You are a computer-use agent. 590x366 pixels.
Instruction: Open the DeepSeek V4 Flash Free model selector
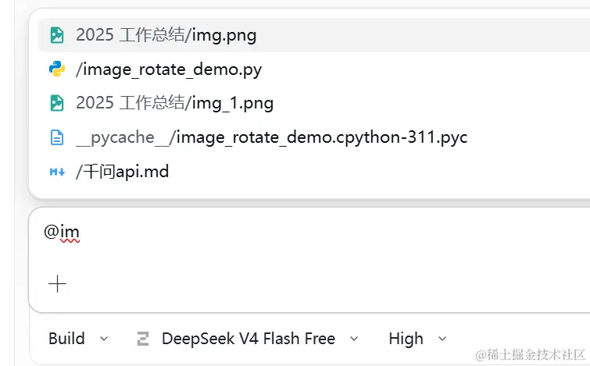[x=247, y=339]
